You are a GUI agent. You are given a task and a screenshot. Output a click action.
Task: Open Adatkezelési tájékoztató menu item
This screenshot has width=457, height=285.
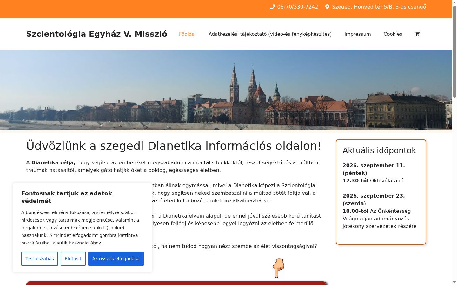[270, 34]
